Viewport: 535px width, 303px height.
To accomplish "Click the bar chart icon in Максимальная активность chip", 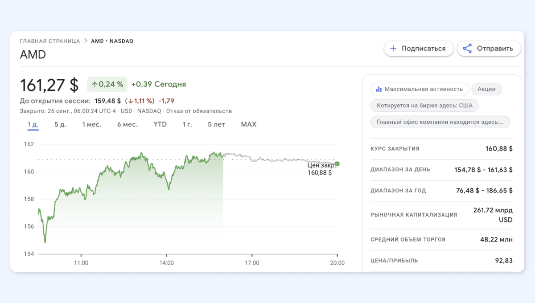I will [379, 89].
